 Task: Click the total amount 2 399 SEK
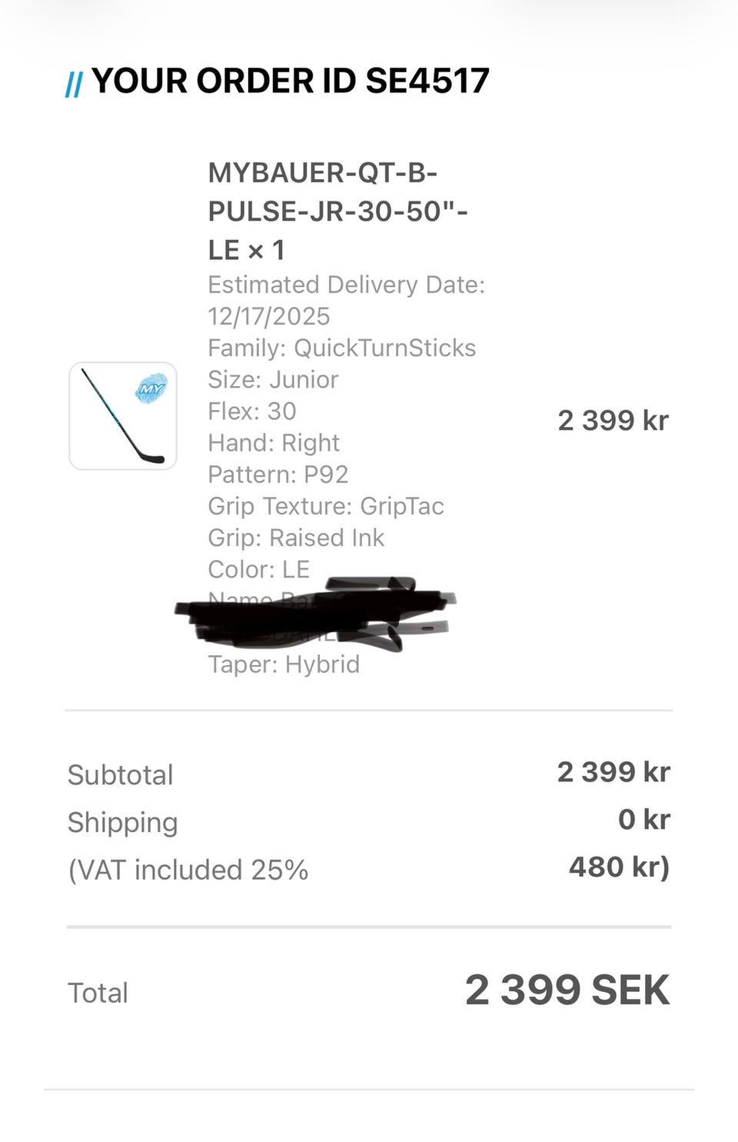[x=567, y=990]
